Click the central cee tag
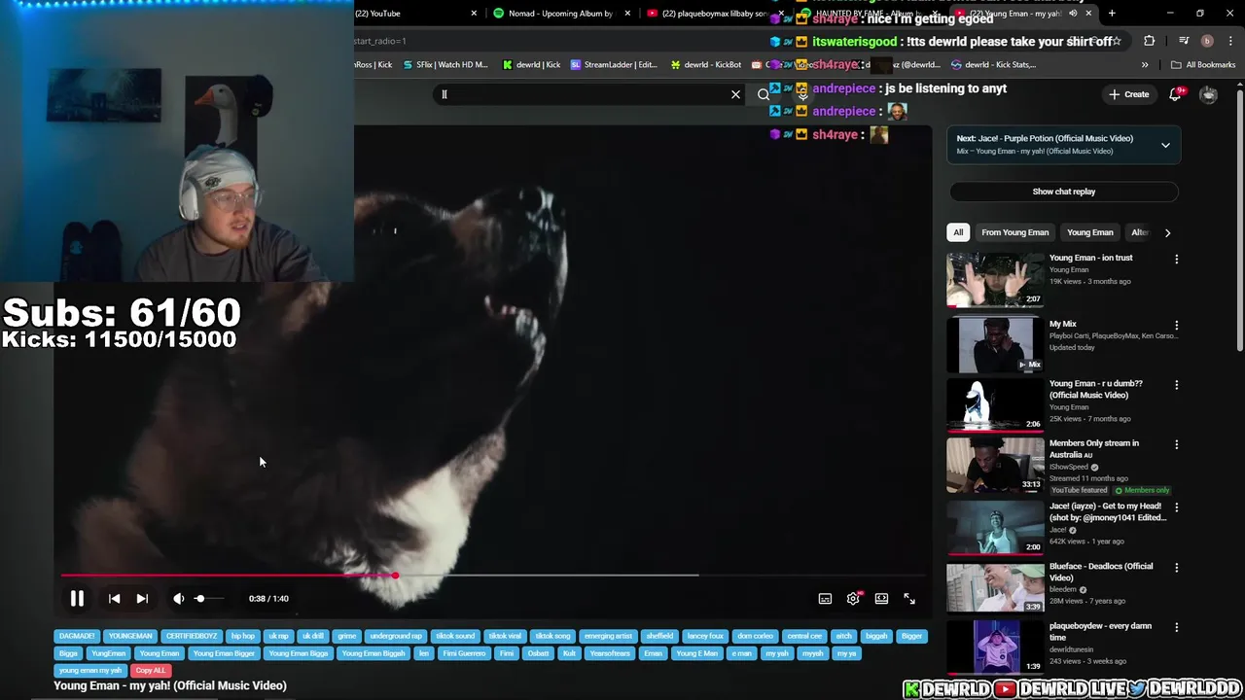This screenshot has height=700, width=1245. [803, 636]
